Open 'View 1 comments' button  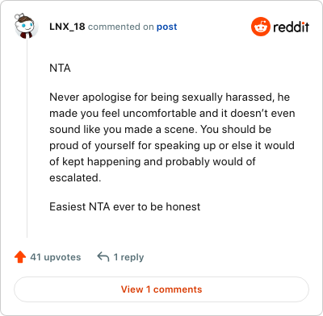161,289
